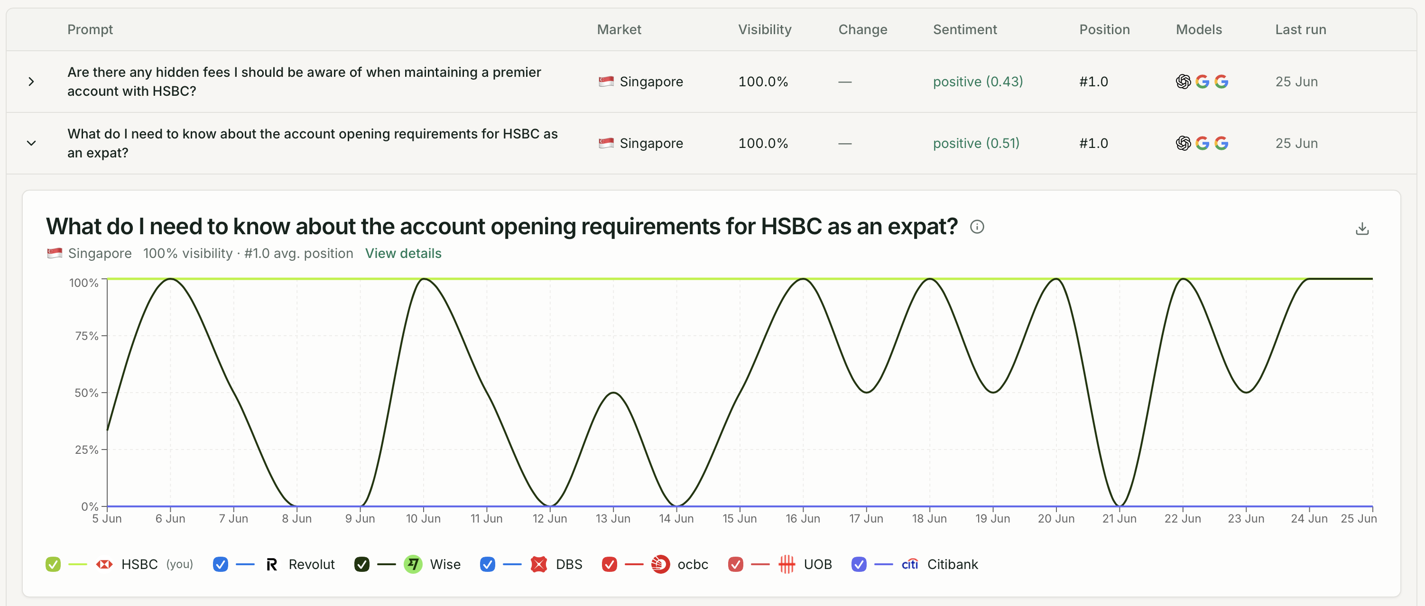Click the 100.0% visibility in hidden fees row
The height and width of the screenshot is (606, 1425).
click(x=763, y=82)
